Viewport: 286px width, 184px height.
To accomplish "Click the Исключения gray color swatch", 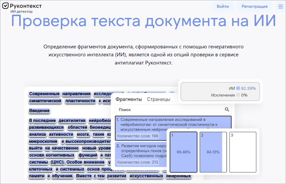I will 238,95.
